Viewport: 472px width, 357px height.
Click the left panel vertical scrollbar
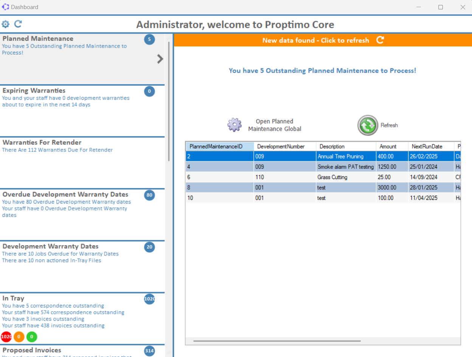tap(169, 101)
